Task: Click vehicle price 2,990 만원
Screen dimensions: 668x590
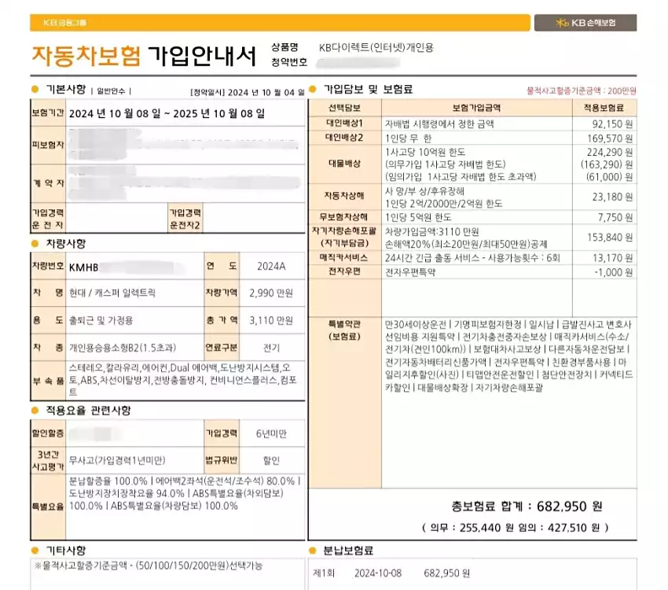Action: 271,293
